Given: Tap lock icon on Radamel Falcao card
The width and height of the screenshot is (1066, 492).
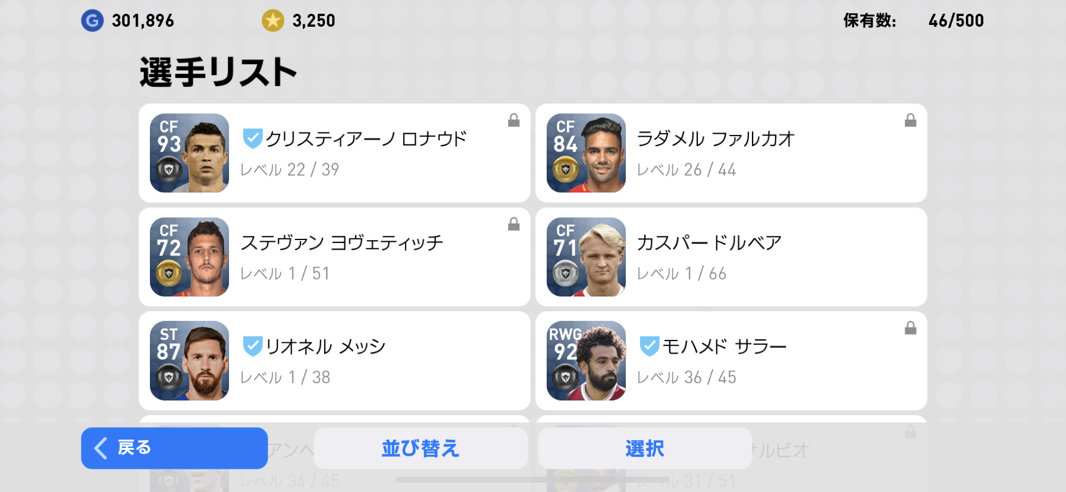Looking at the screenshot, I should [910, 121].
